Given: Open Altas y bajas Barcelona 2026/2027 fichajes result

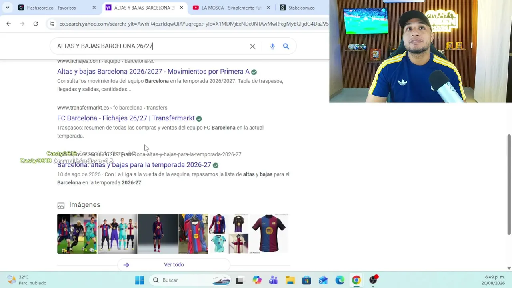Looking at the screenshot, I should tap(153, 72).
